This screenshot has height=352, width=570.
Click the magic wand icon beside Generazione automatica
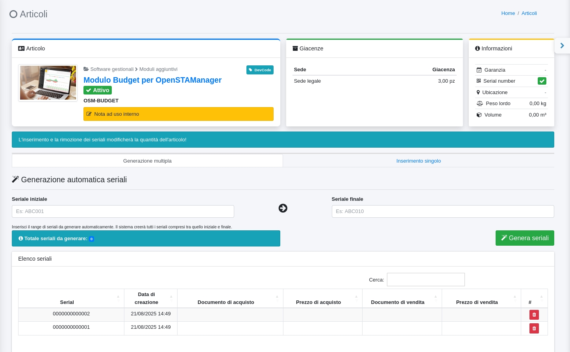point(15,180)
